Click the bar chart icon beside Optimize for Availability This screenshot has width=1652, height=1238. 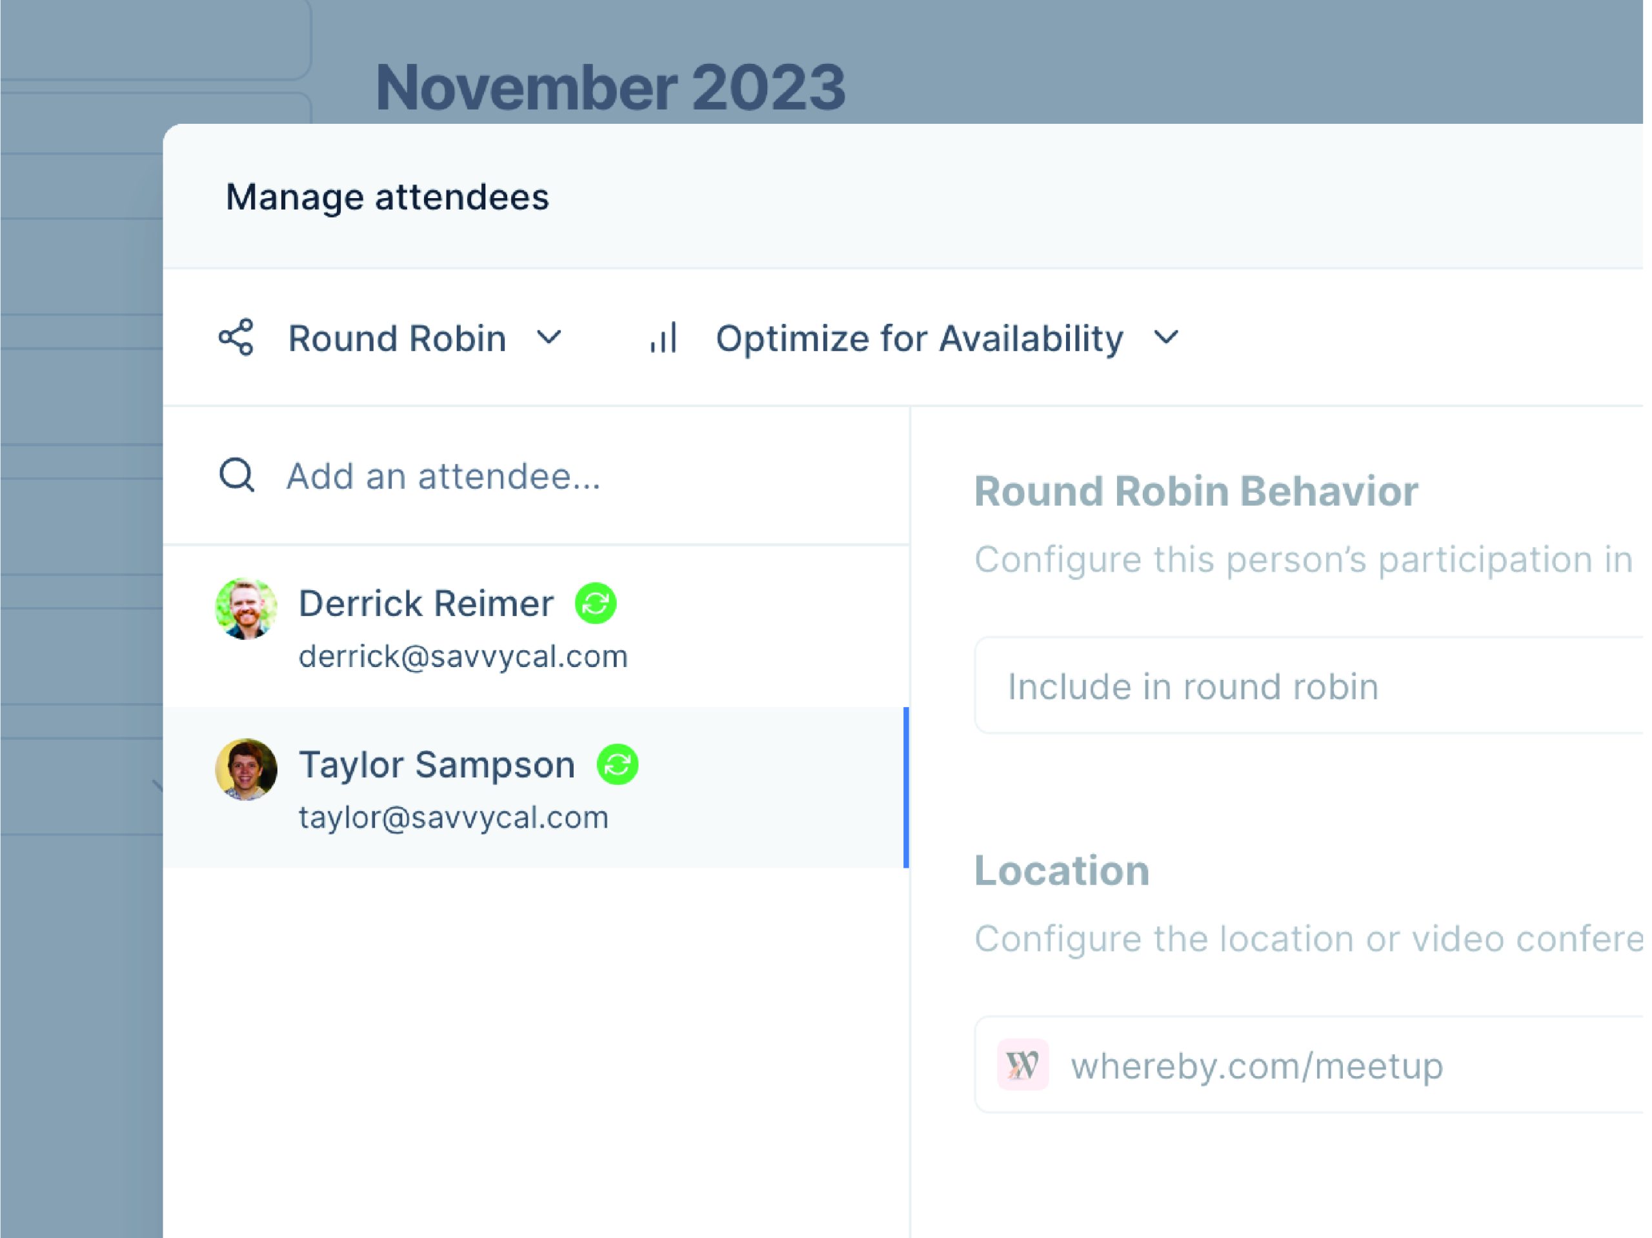(x=663, y=338)
